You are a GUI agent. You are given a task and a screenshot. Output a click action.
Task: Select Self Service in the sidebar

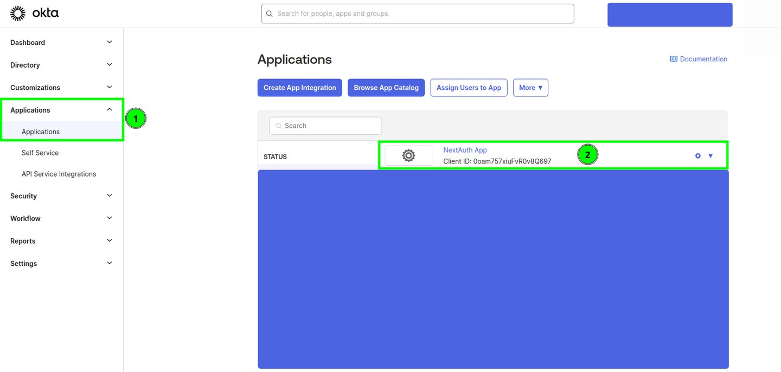[x=40, y=153]
